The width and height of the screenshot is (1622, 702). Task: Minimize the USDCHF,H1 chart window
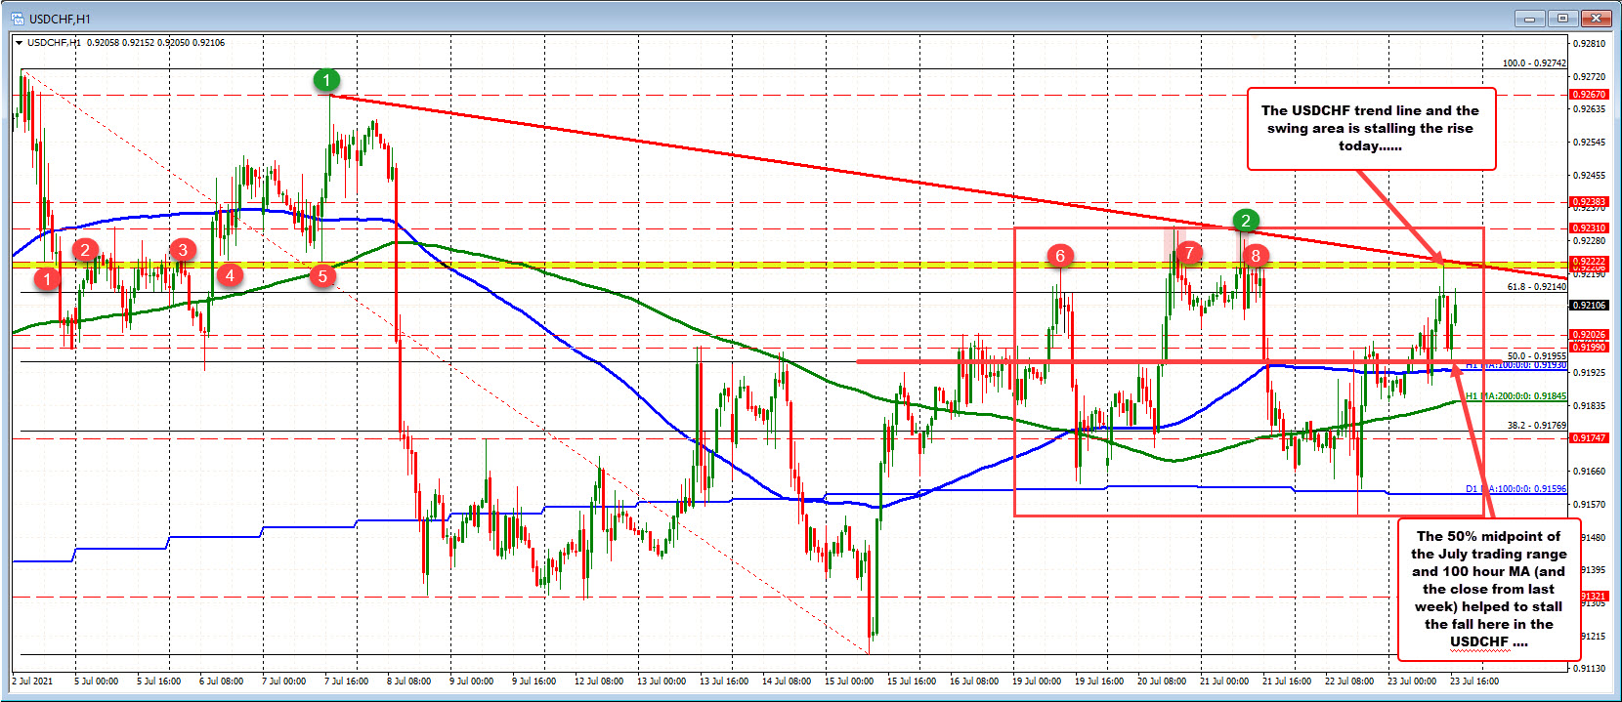1528,19
